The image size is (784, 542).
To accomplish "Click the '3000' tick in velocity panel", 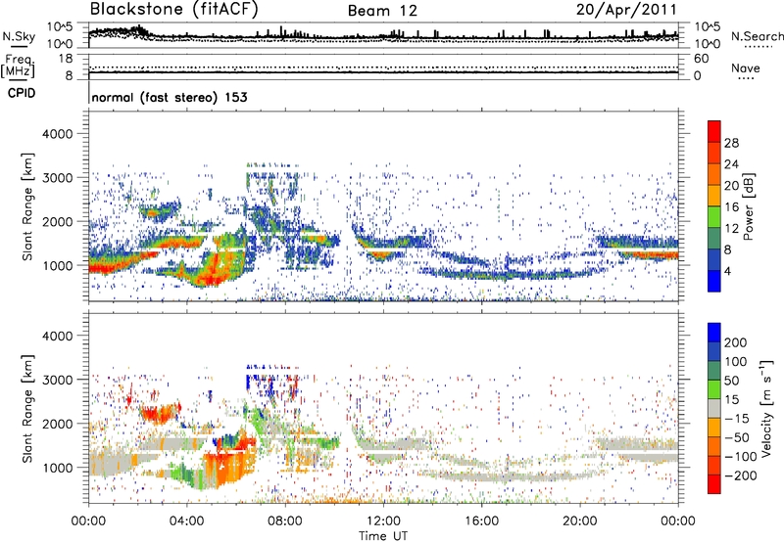I will coord(58,380).
